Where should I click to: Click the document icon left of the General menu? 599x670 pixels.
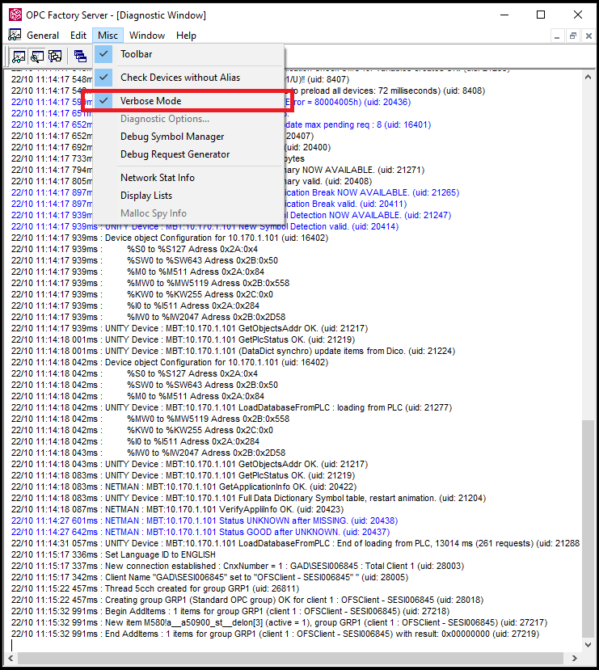coord(15,35)
